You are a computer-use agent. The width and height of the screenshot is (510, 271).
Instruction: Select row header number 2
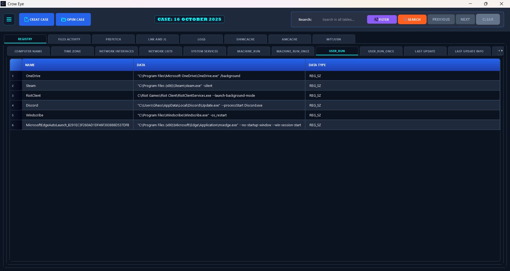click(16, 86)
